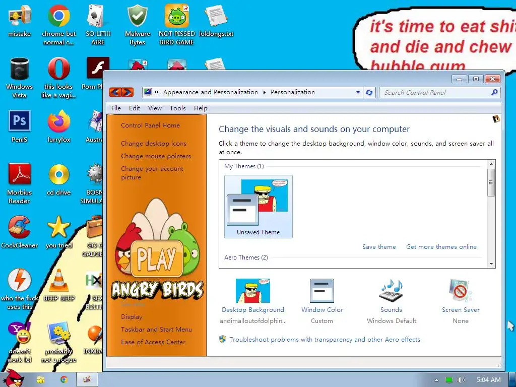Launch the furryfox Firefox icon
Viewport: 516px width, 387px height.
point(58,126)
